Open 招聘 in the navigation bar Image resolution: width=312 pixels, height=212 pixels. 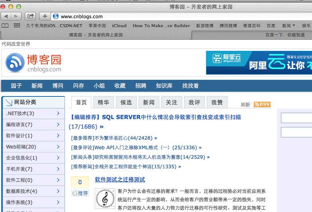pos(141,86)
